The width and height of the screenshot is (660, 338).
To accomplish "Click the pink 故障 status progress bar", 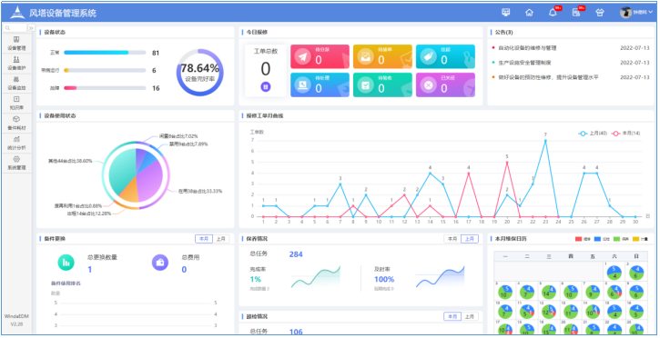I will [x=105, y=88].
